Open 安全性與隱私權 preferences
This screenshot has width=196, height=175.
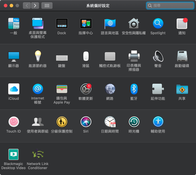[134, 24]
